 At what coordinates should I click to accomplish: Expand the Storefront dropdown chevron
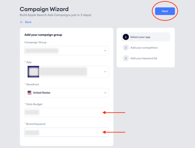click(105, 93)
